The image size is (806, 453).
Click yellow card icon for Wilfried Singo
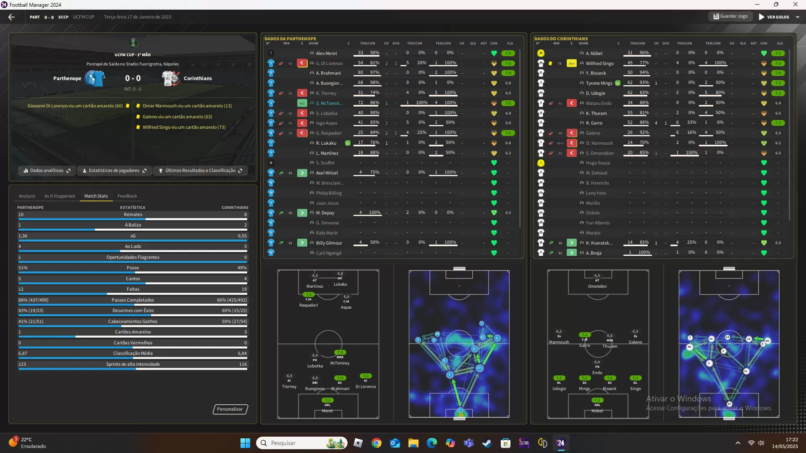[550, 63]
